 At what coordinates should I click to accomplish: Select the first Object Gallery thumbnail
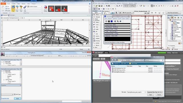click(51, 9)
